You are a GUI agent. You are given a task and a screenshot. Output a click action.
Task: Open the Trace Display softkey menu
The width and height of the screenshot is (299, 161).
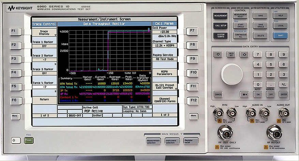tap(44, 32)
